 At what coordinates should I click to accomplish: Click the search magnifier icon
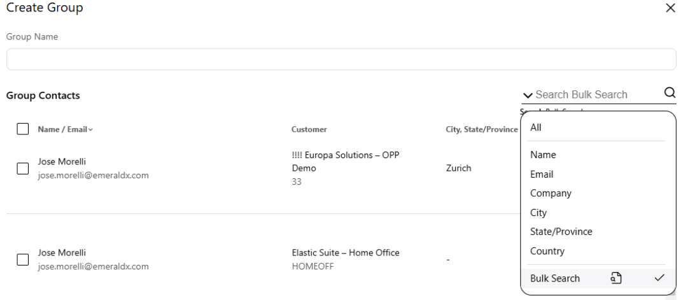pyautogui.click(x=670, y=93)
